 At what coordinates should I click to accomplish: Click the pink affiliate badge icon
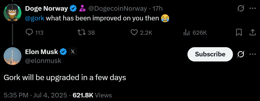pyautogui.click(x=82, y=8)
